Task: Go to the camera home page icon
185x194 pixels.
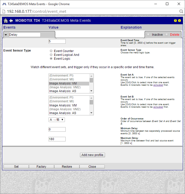Action: [x=6, y=20]
